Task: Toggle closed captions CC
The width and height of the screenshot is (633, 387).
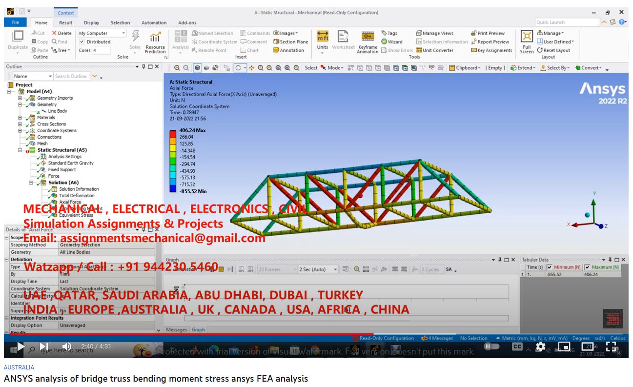Action: coord(517,346)
